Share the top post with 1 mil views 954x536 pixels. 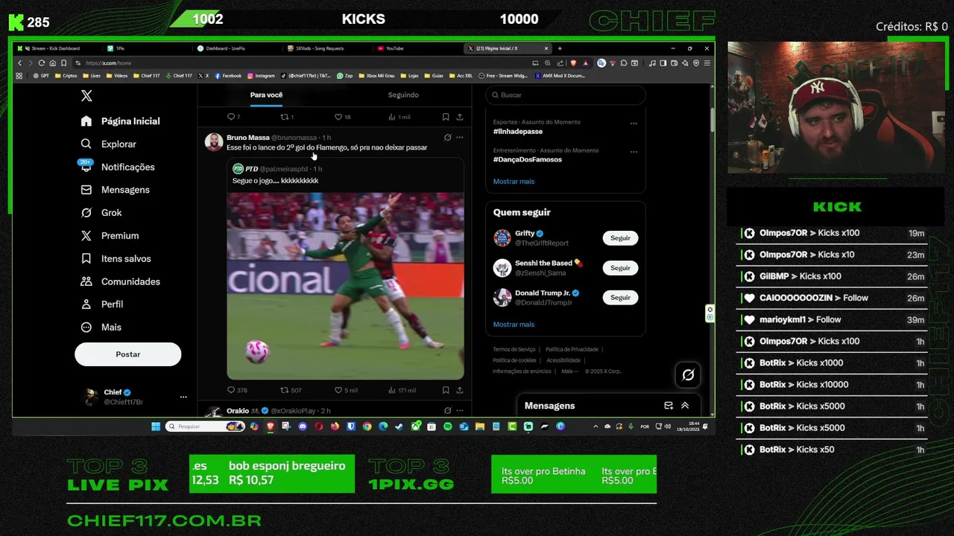coord(460,117)
